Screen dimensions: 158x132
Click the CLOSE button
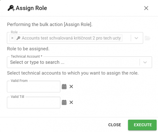click(115, 125)
